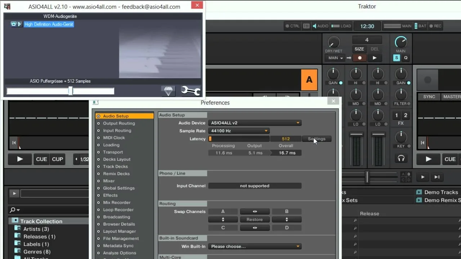Toggle quantize Q button
The height and width of the screenshot is (259, 461).
coord(406,58)
